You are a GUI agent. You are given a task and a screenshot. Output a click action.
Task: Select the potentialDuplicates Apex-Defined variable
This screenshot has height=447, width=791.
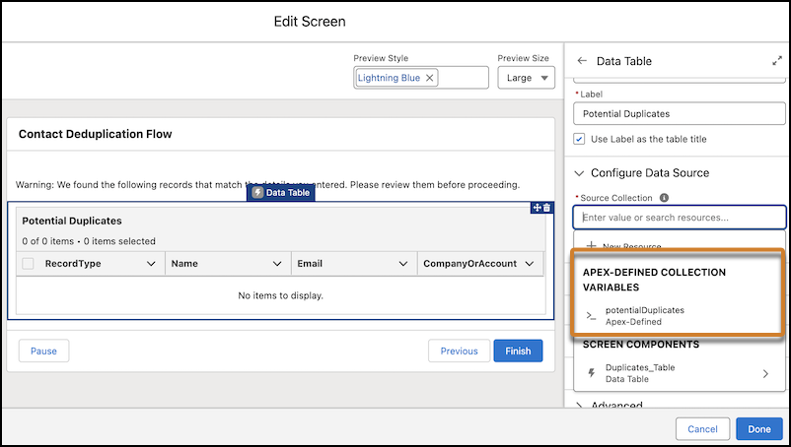click(644, 315)
